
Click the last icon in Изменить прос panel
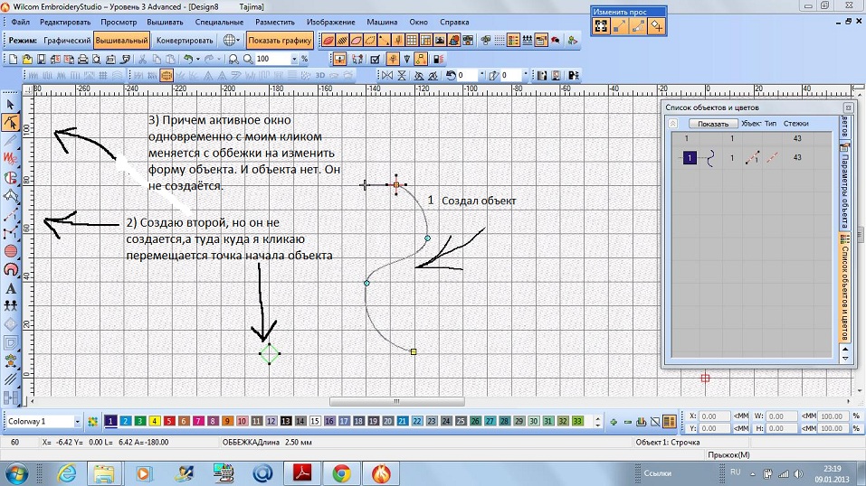click(656, 26)
